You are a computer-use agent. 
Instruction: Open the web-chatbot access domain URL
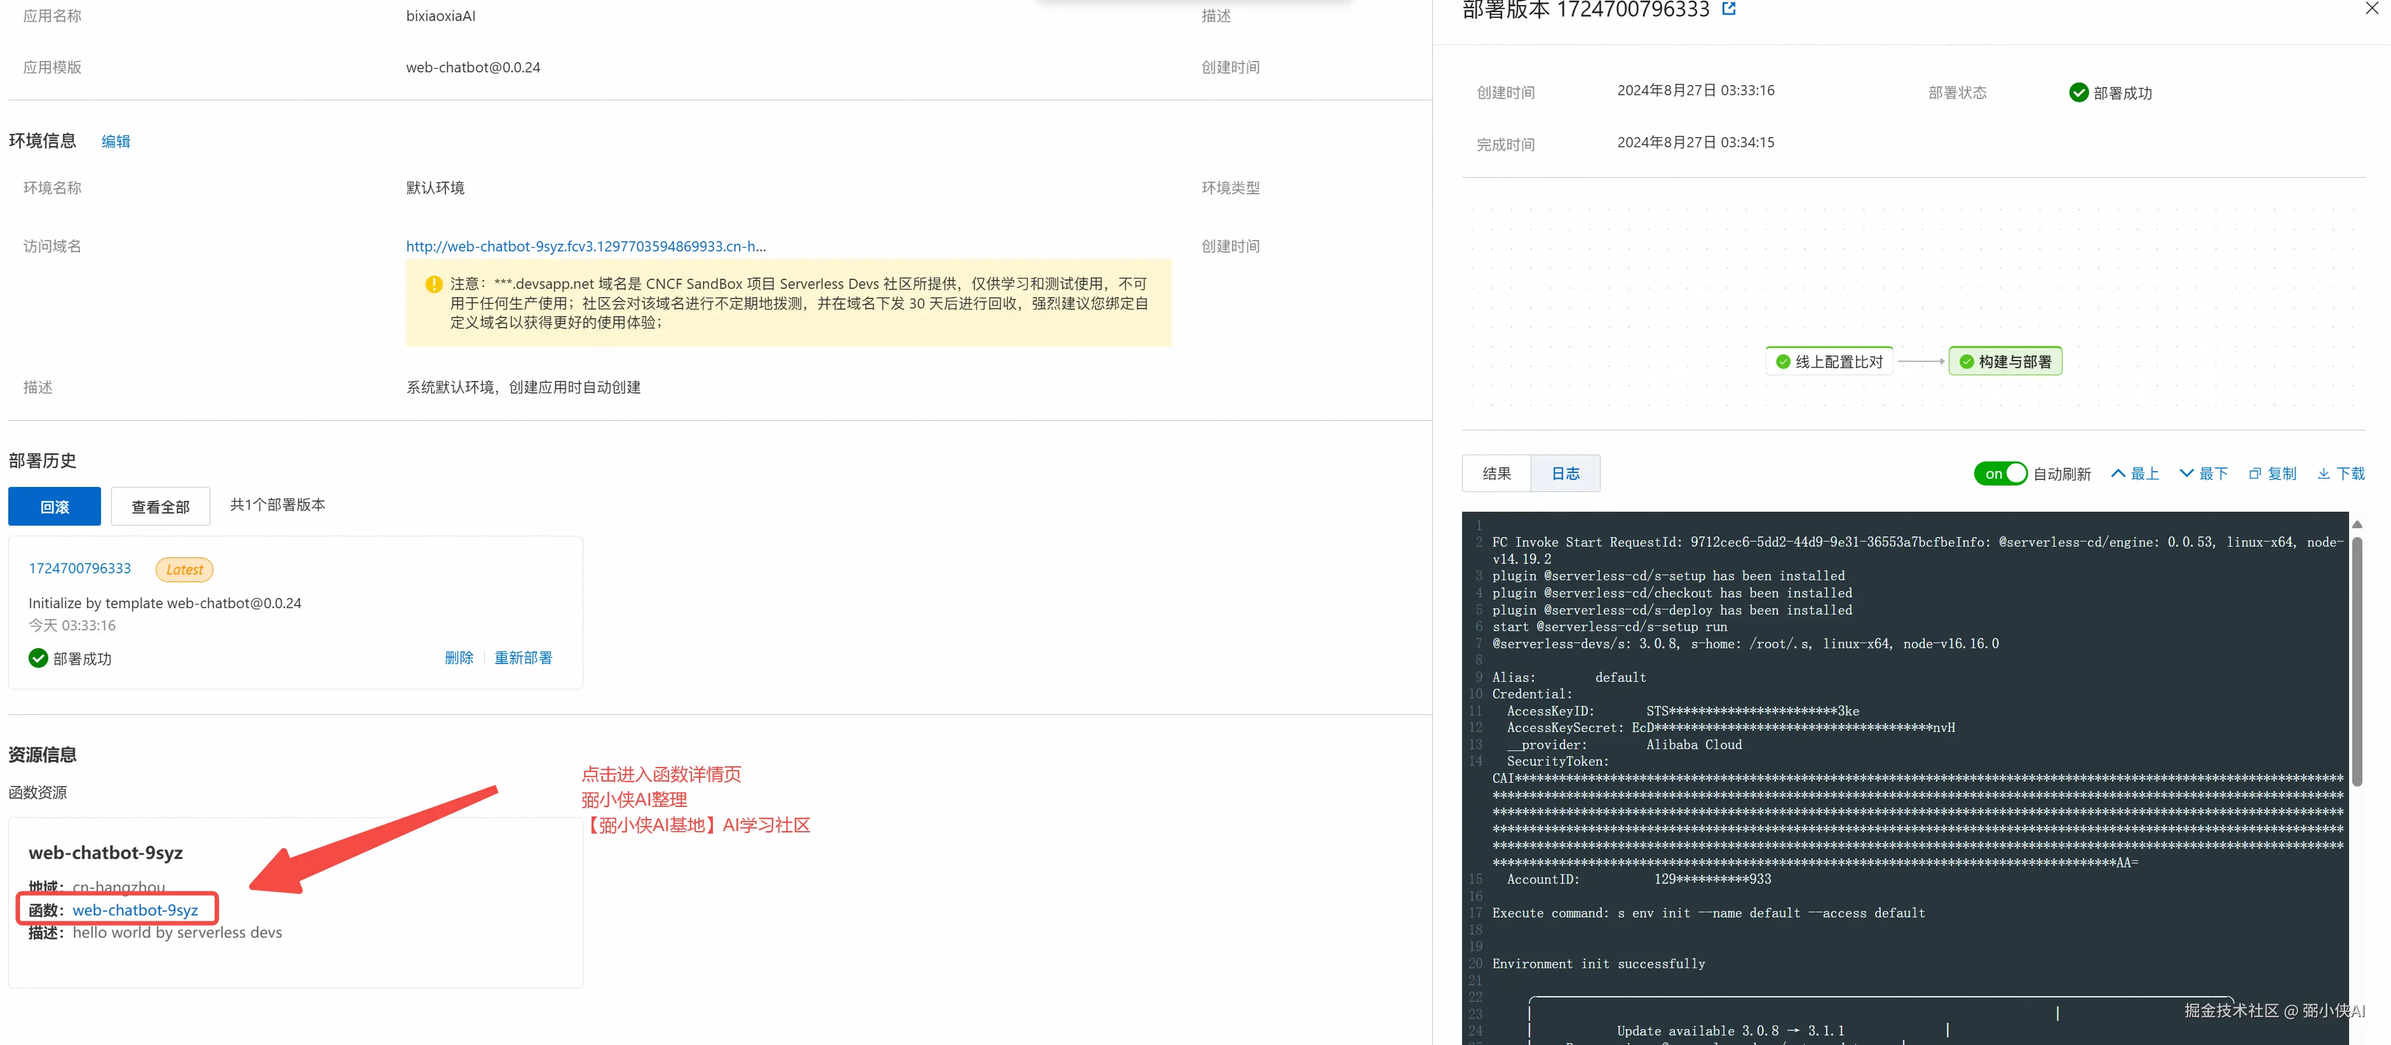click(x=586, y=246)
